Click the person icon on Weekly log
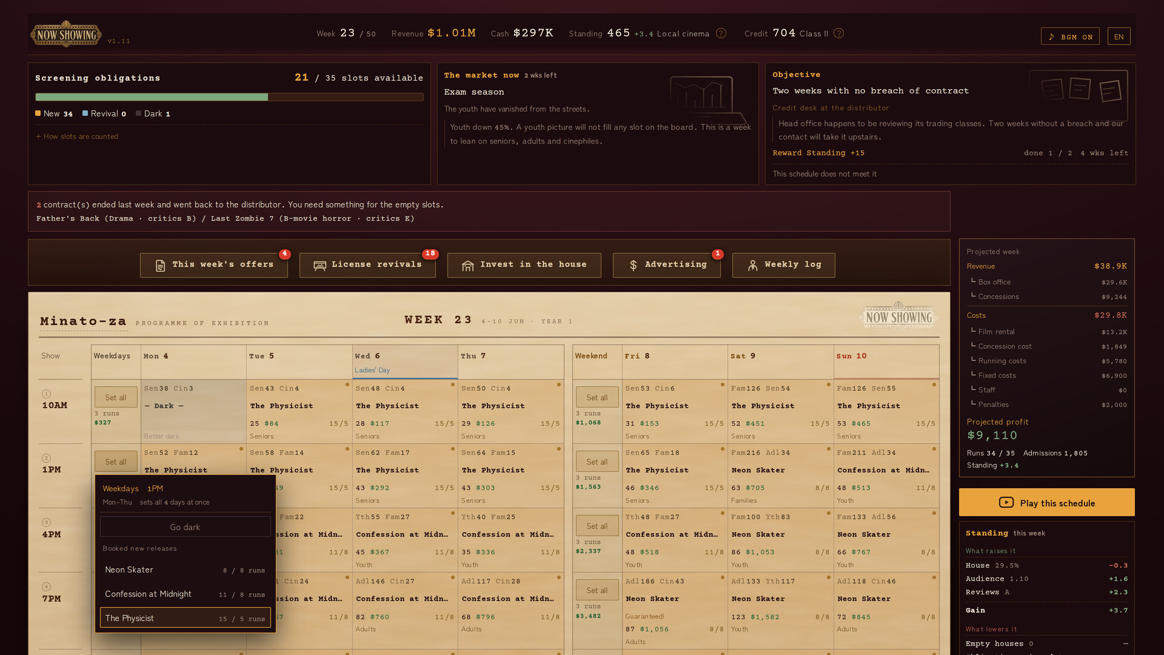1164x655 pixels. click(x=752, y=266)
